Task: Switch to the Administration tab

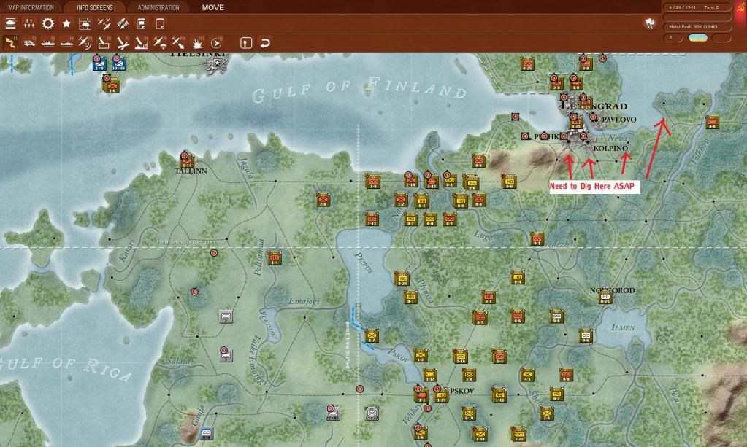Action: click(158, 8)
